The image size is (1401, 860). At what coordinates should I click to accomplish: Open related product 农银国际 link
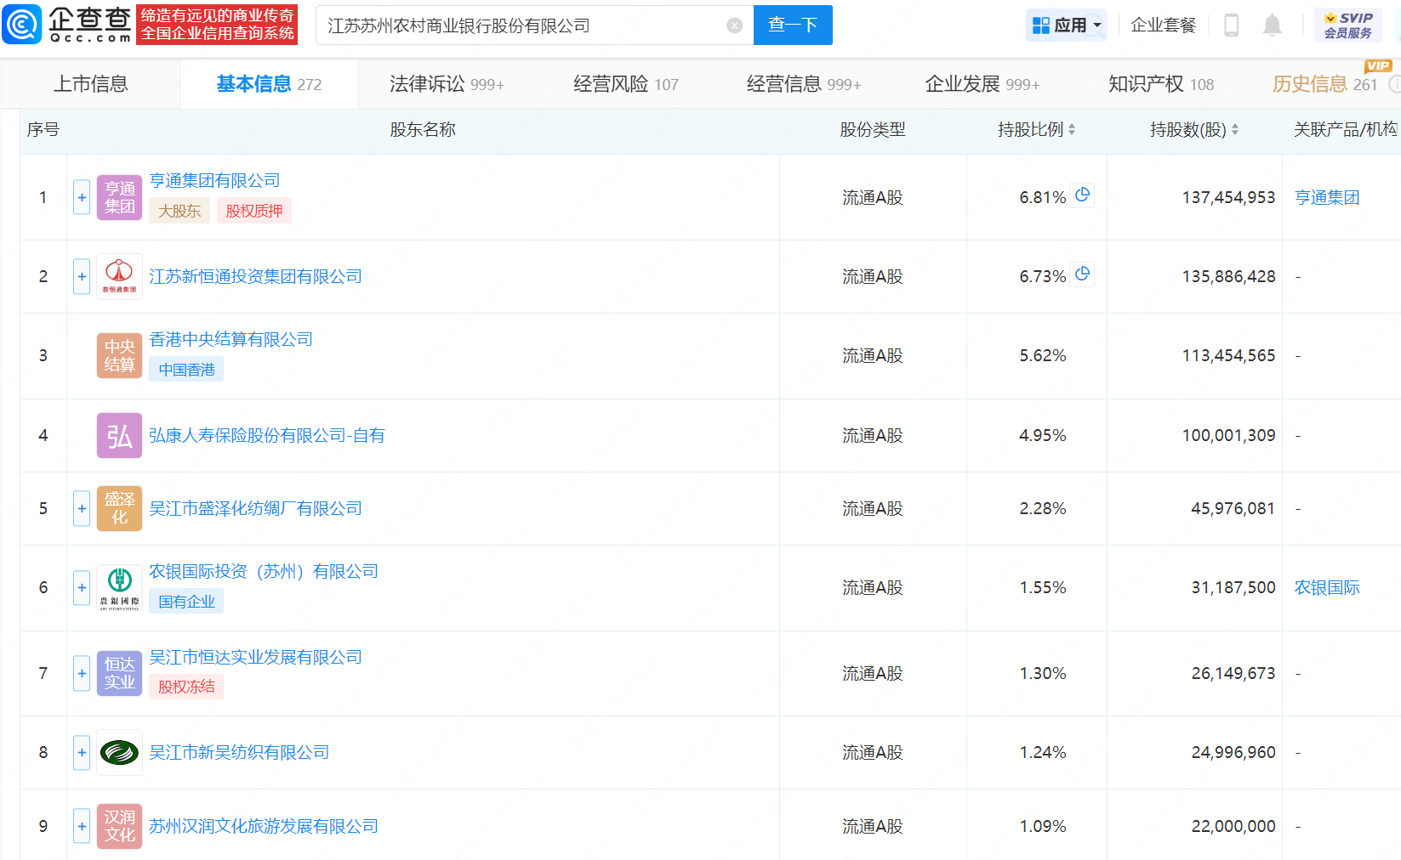coord(1327,588)
